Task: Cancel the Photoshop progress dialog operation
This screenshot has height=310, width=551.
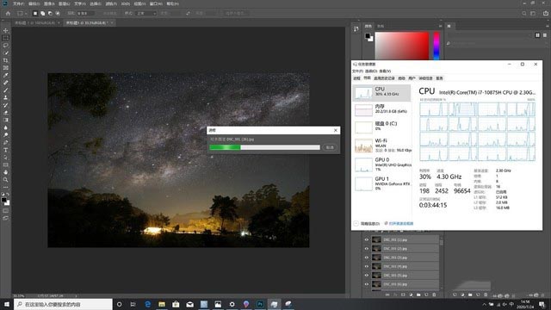Action: [x=330, y=147]
